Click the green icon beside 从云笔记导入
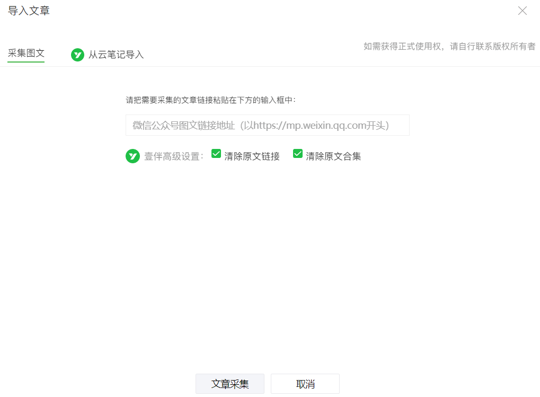Screen dimensions: 540x397 coord(77,55)
